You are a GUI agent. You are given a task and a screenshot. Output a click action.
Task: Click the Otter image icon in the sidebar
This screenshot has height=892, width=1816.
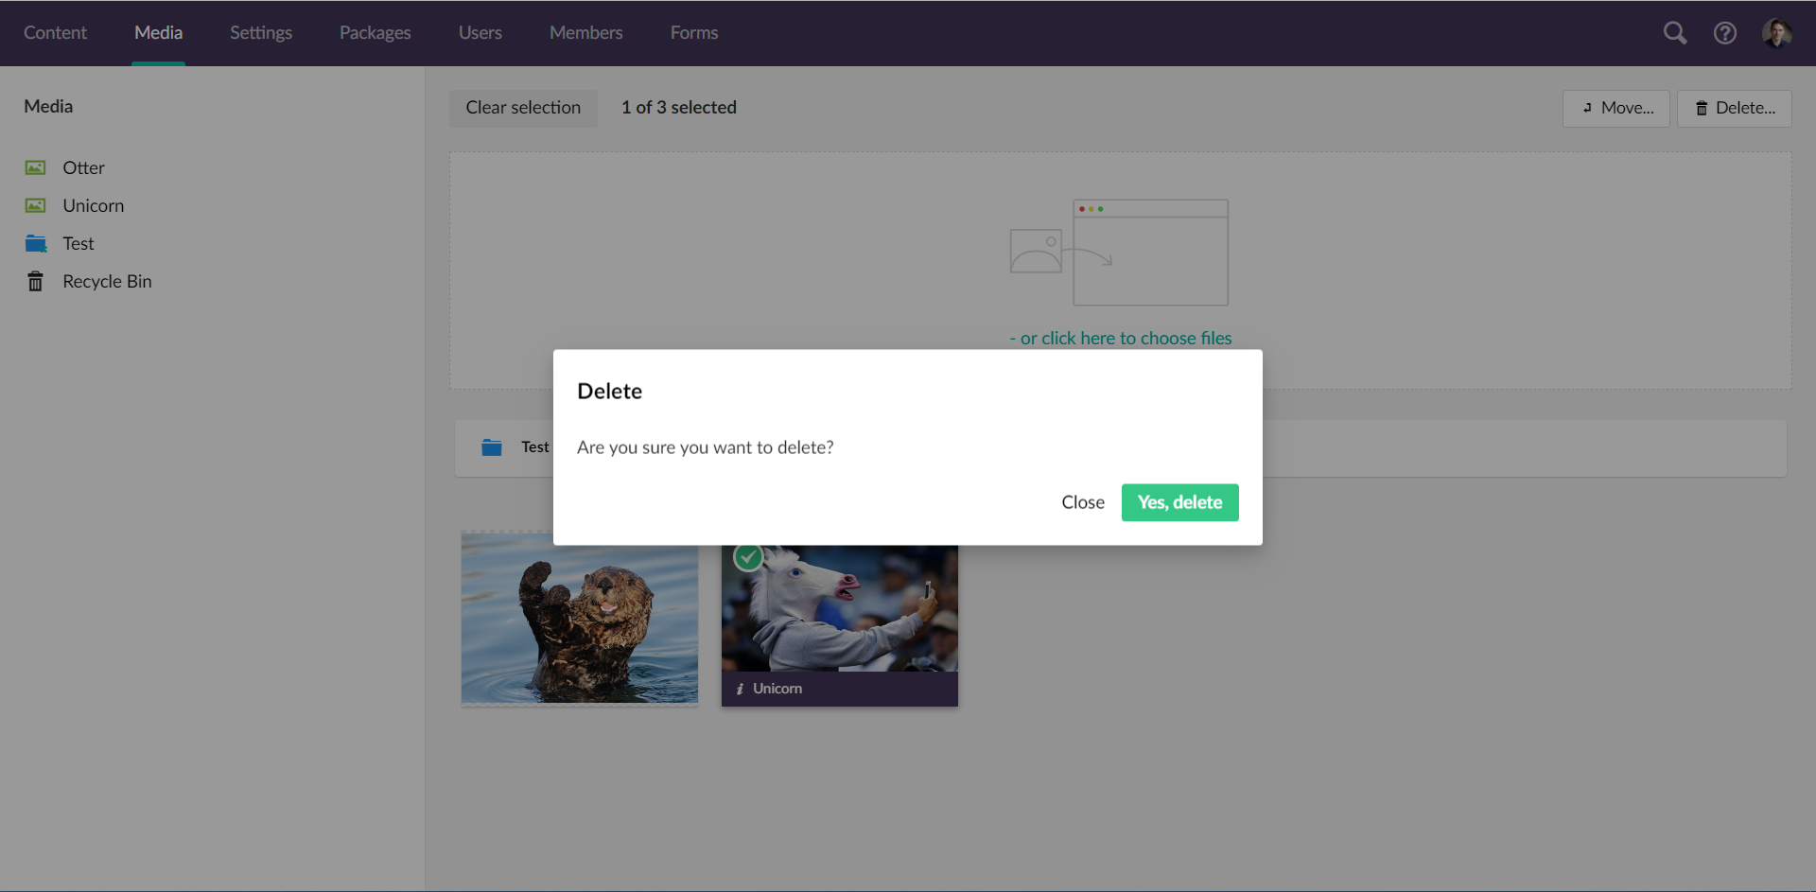click(x=35, y=166)
